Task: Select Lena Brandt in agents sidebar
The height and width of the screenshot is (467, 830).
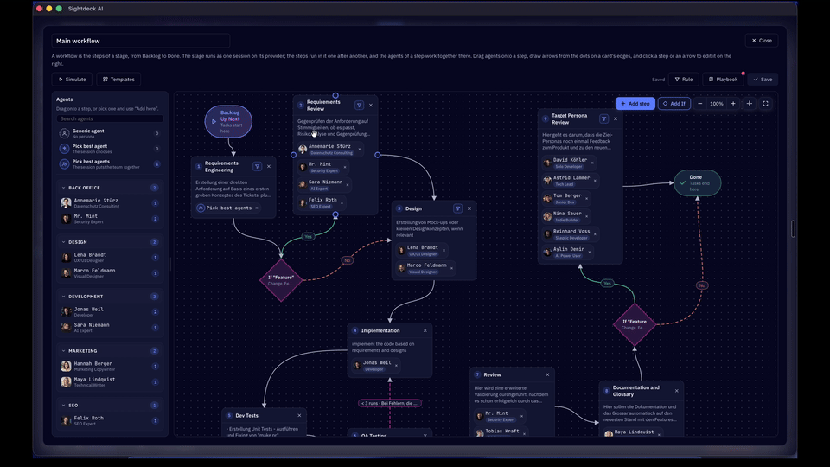Action: [110, 258]
